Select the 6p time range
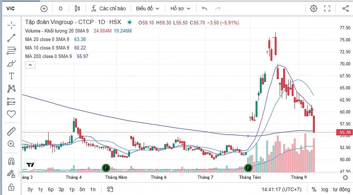Screen dimensions: 353x195 click(51, 189)
